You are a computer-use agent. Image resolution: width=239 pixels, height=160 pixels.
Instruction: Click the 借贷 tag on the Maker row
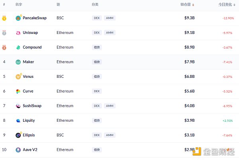click(96, 62)
